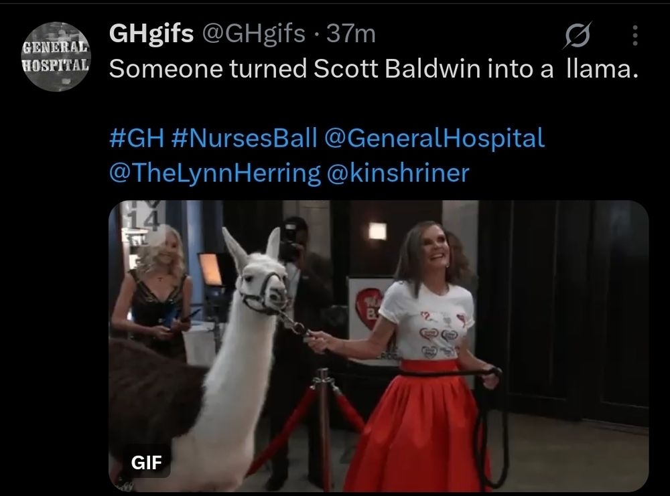
Task: Click the GIF badge on the media
Action: coord(147,463)
